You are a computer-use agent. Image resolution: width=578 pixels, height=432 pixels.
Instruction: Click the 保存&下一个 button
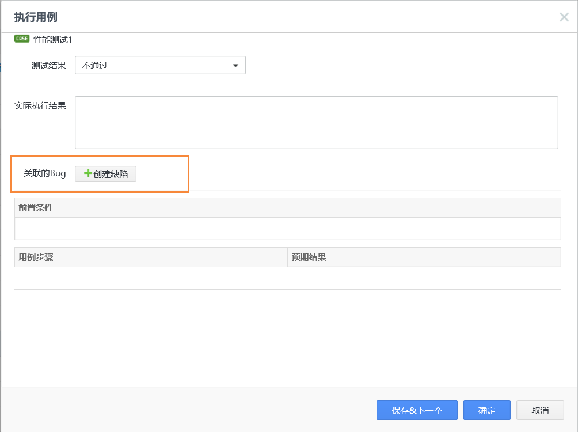pos(417,410)
